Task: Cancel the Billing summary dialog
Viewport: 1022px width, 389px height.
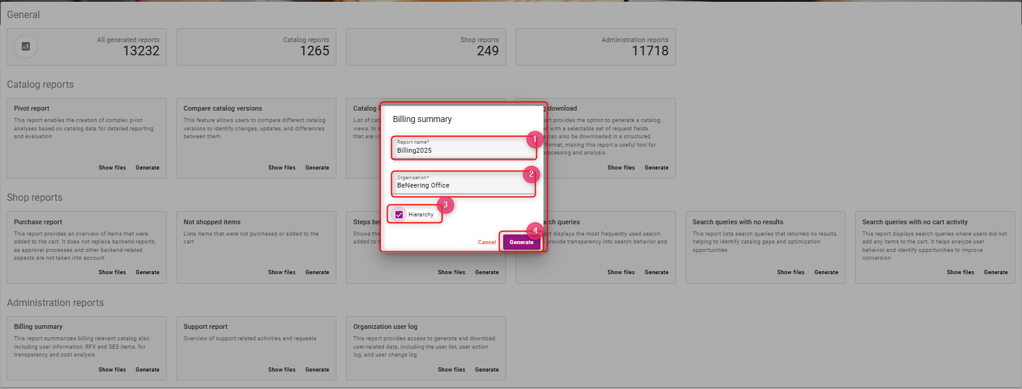Action: 486,242
